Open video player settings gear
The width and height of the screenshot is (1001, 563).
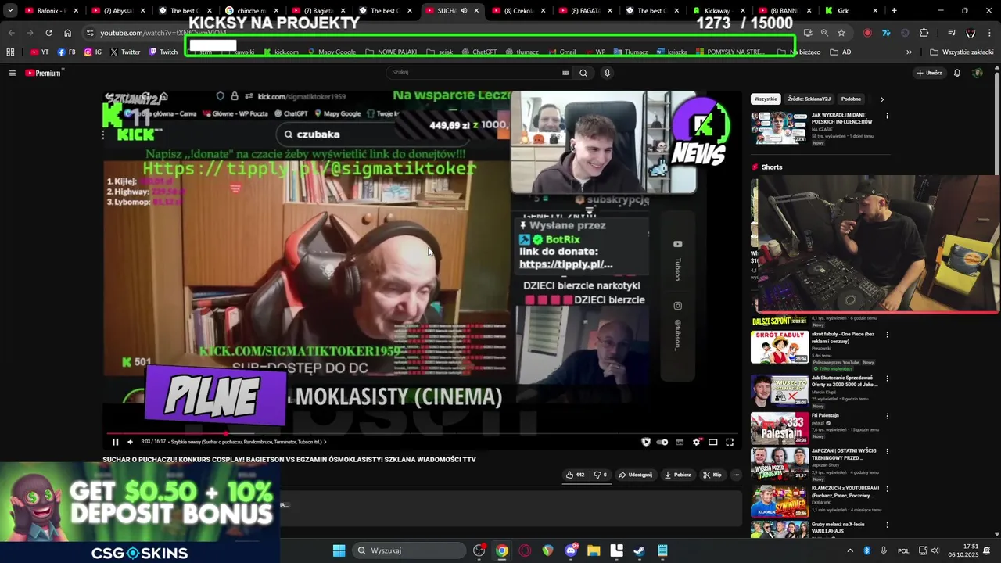pos(696,442)
